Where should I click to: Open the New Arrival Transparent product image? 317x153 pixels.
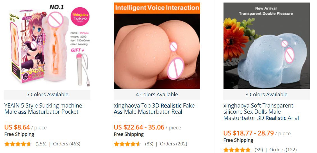pos(266,45)
